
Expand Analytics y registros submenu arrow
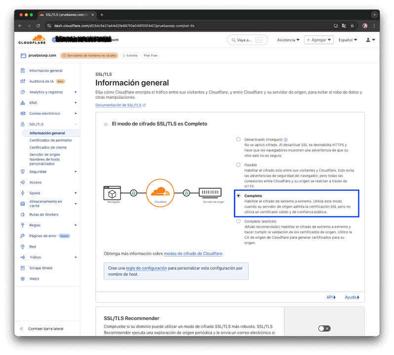(76, 92)
